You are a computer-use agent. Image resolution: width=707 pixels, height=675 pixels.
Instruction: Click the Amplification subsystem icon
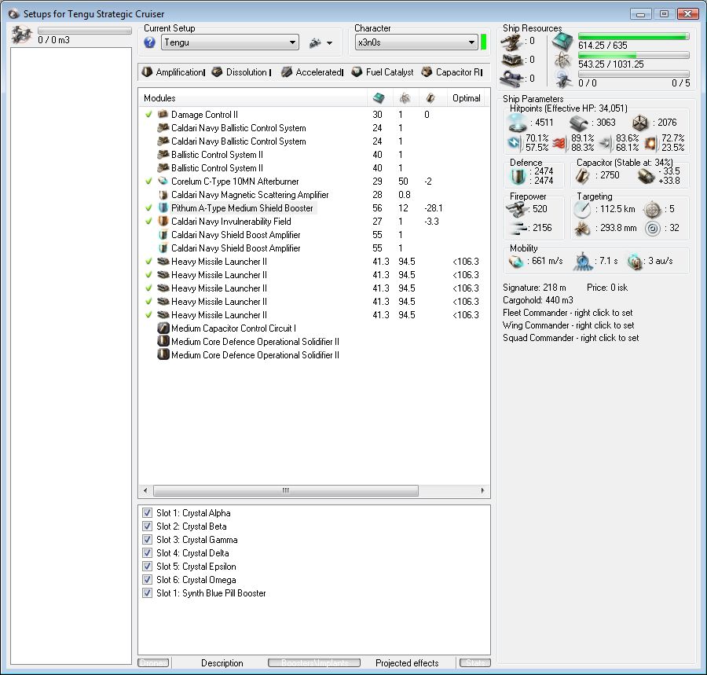click(x=147, y=72)
